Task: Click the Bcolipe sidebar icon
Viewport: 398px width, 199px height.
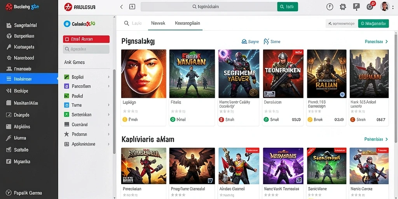Action: pos(9,91)
